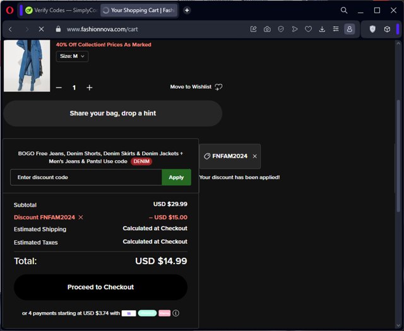The height and width of the screenshot is (331, 404).
Task: Click the mint green payment provider logo
Action: click(x=147, y=313)
